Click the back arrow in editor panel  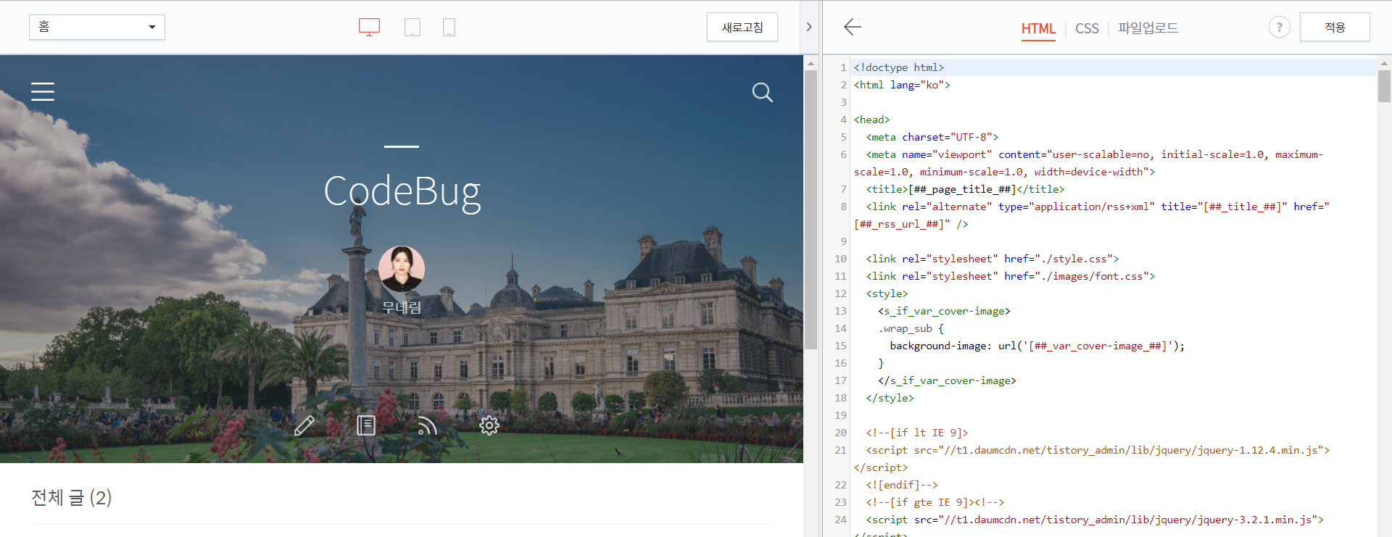(853, 28)
